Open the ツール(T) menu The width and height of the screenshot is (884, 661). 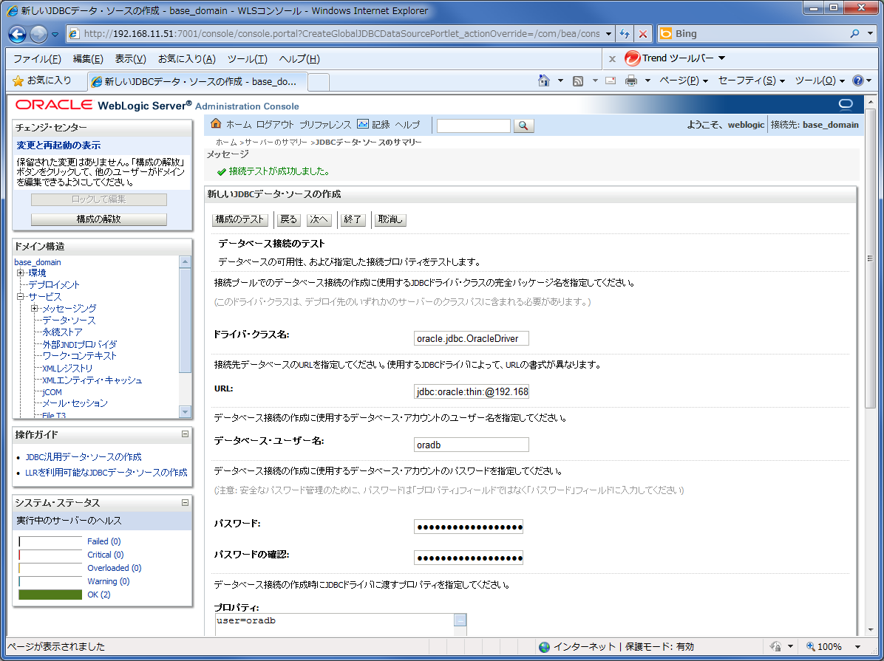tap(248, 59)
